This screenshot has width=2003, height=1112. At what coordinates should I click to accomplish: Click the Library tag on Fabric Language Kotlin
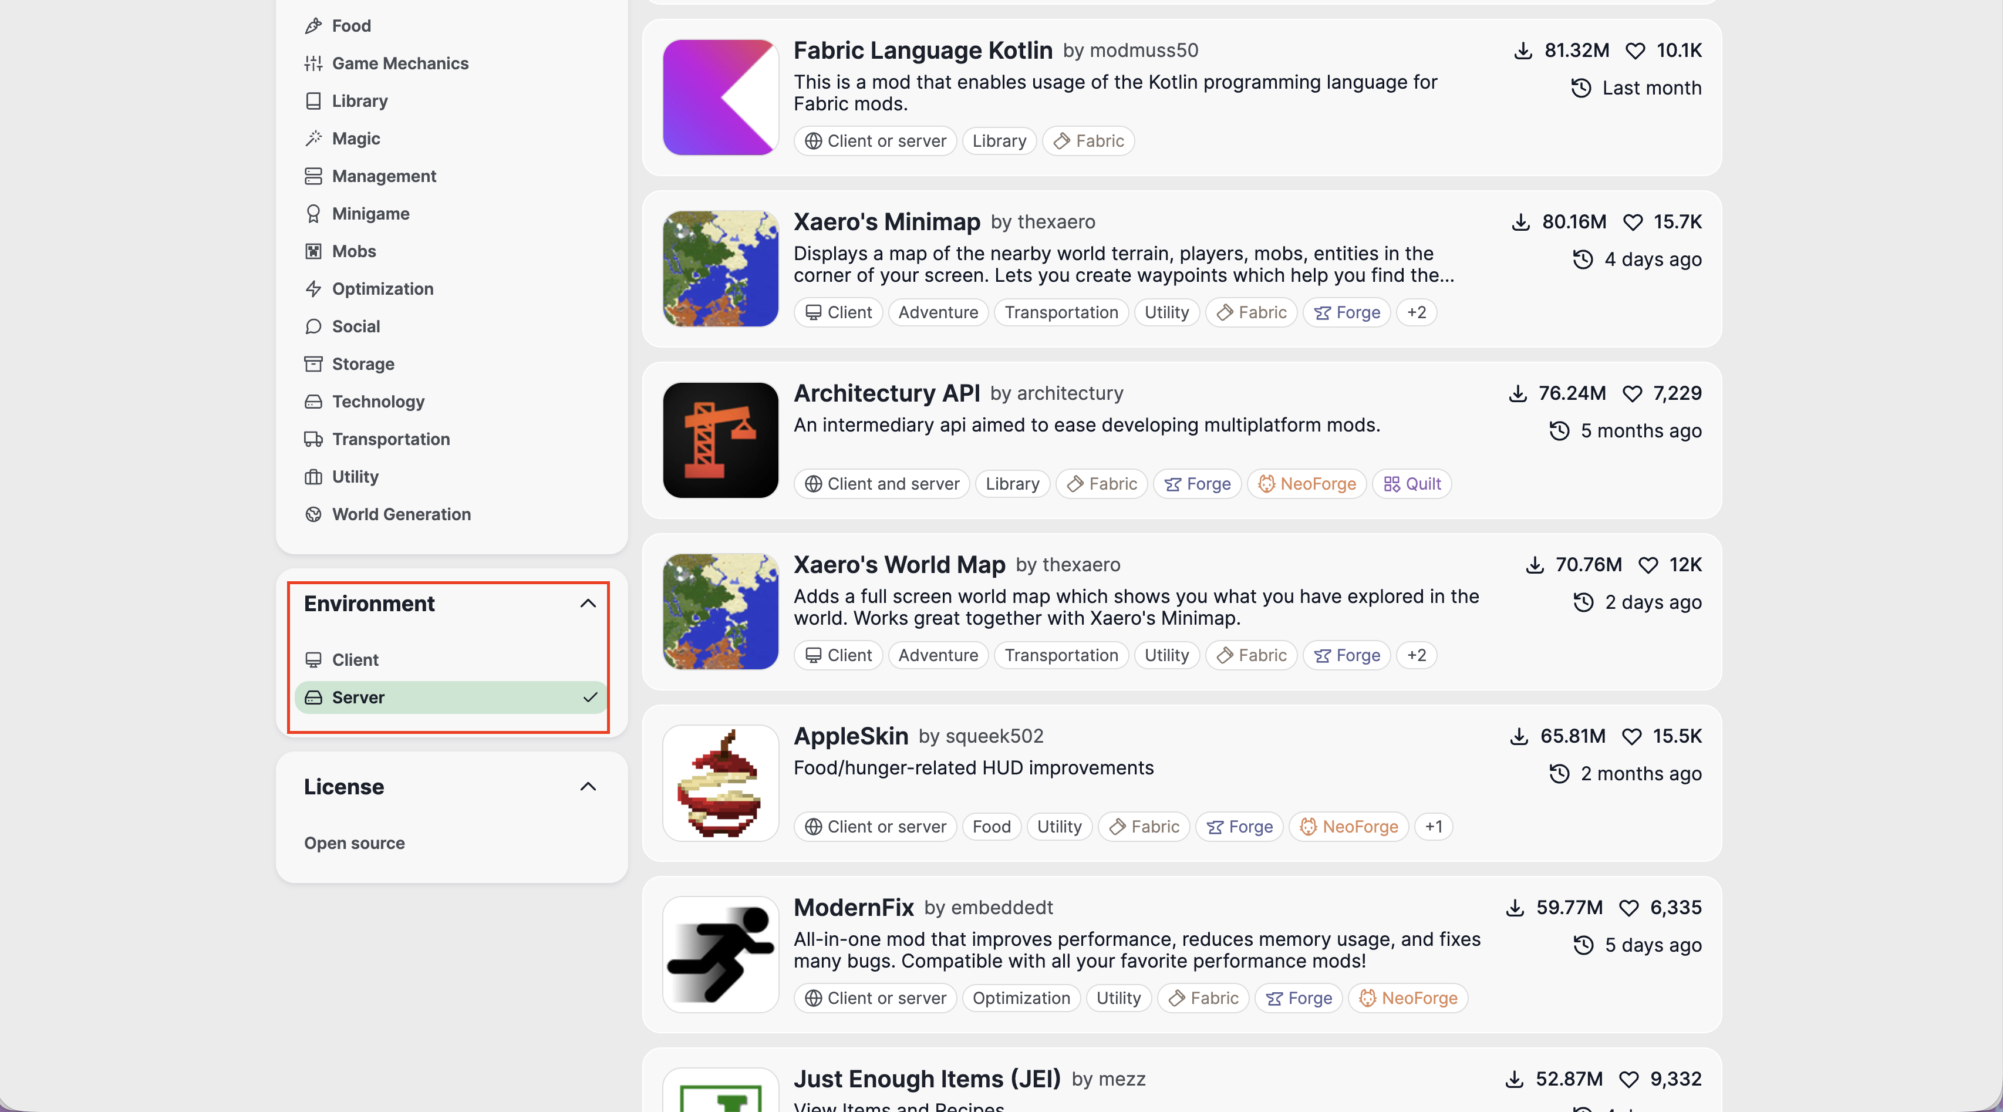pos(999,141)
